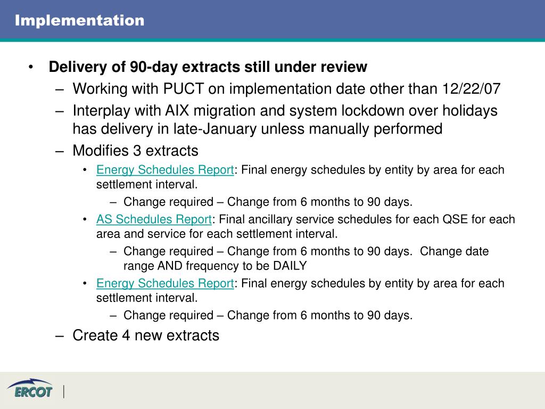Screen dimensions: 545x409
Task: Click the ERCOT logo in the footer
Action: pos(30,388)
